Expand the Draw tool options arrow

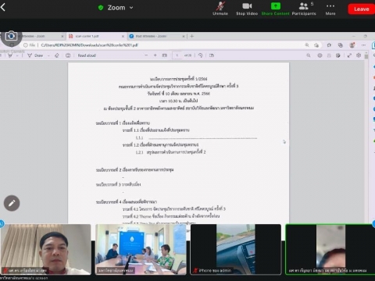48,55
